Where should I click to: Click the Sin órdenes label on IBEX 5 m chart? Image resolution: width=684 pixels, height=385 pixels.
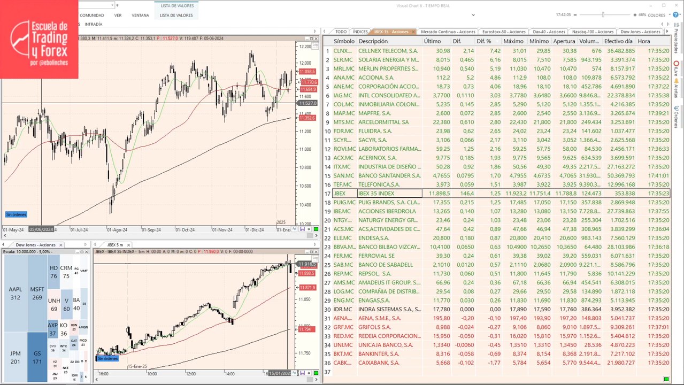click(x=107, y=358)
